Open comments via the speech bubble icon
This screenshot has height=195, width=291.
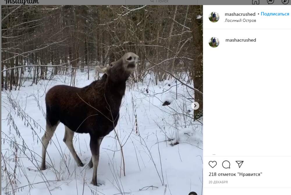click(226, 164)
